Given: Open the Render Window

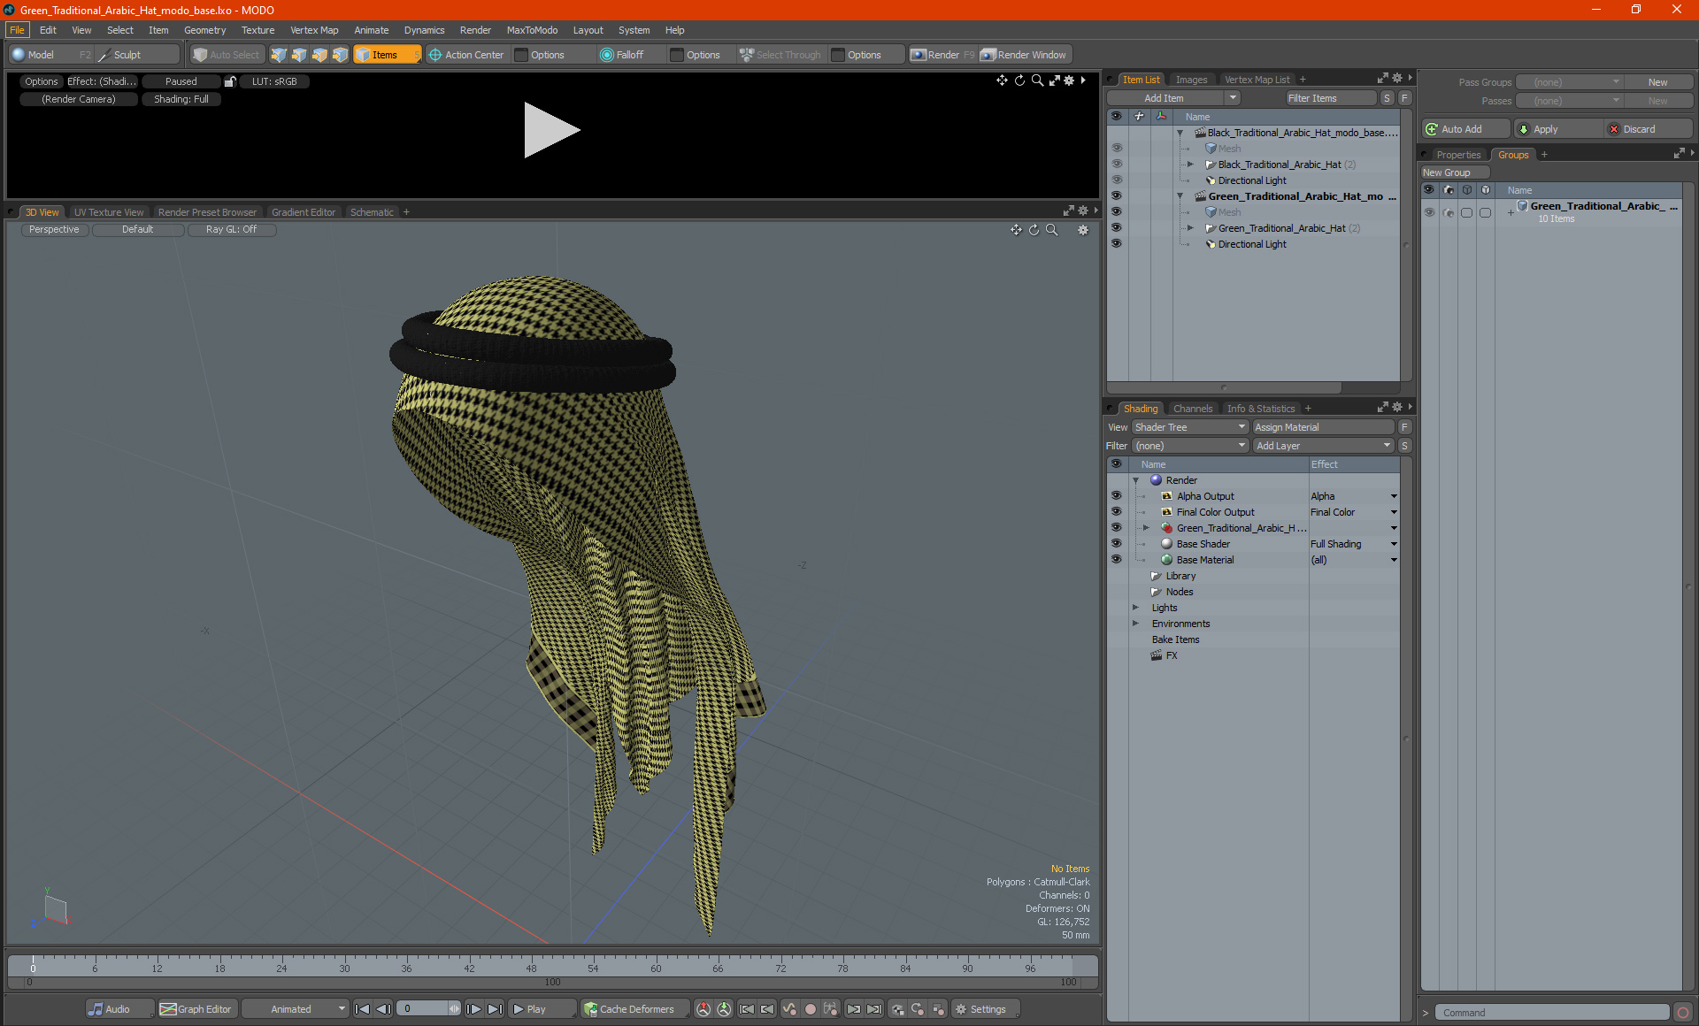Looking at the screenshot, I should click(1025, 55).
